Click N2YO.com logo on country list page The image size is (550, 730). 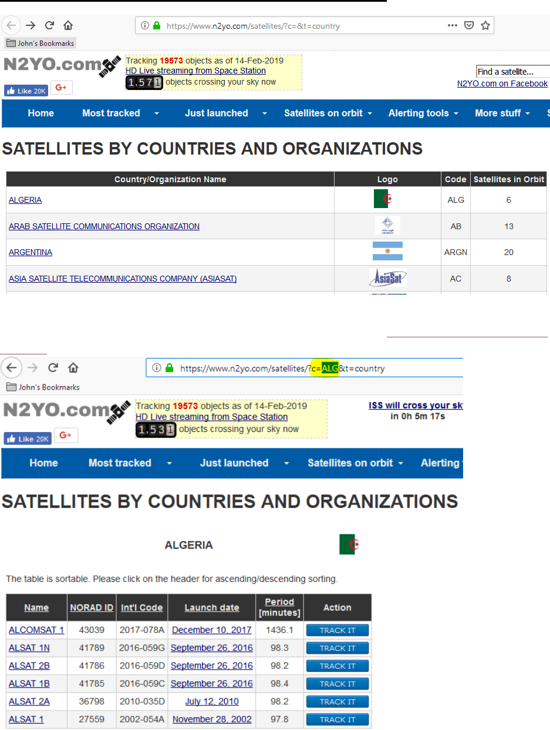pos(62,66)
